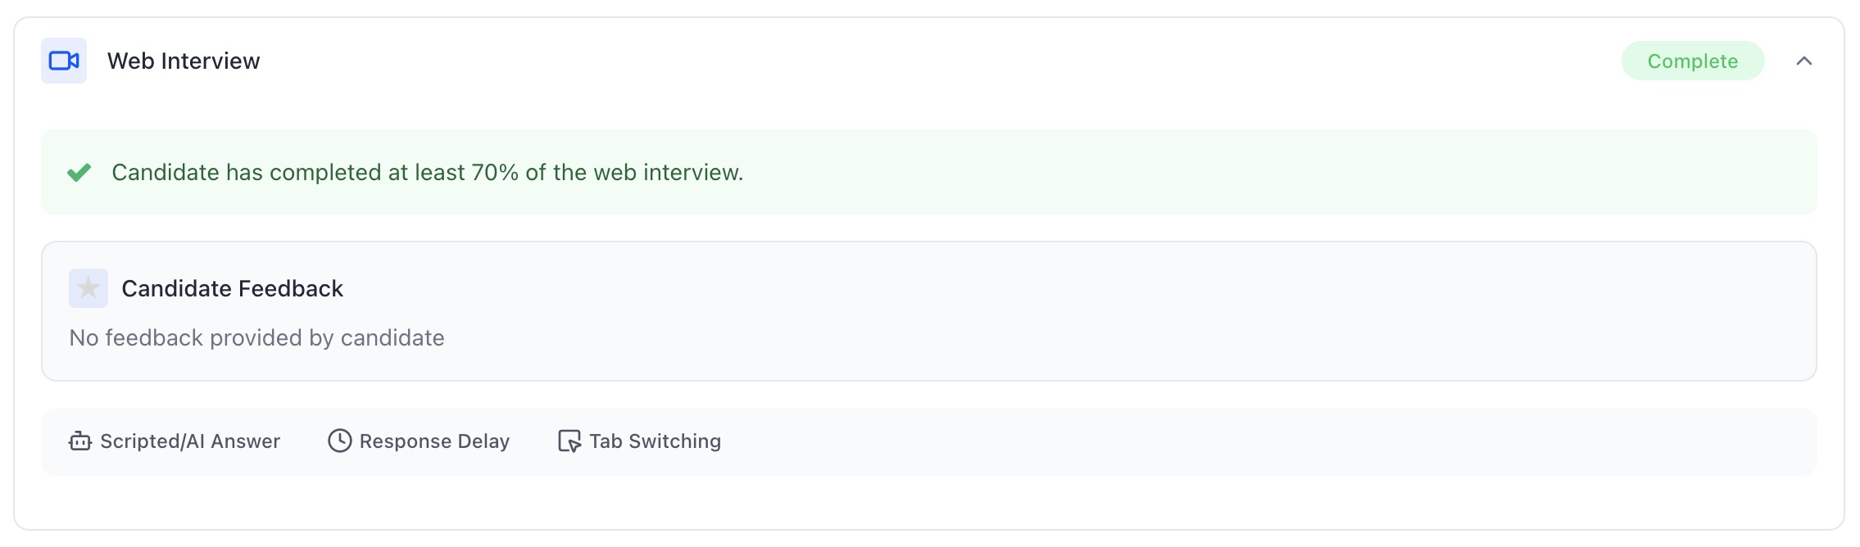
Task: Click empty area of the flags bar
Action: [x=1229, y=441]
